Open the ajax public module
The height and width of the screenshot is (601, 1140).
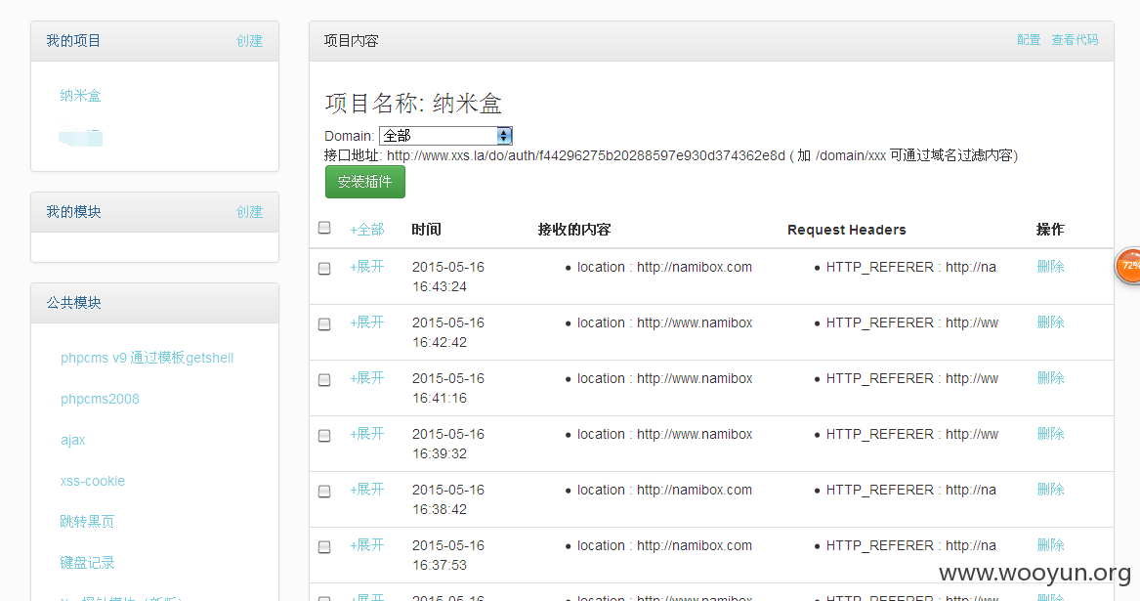72,440
